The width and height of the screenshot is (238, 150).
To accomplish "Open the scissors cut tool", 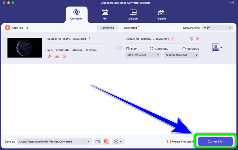I will 57,56.
